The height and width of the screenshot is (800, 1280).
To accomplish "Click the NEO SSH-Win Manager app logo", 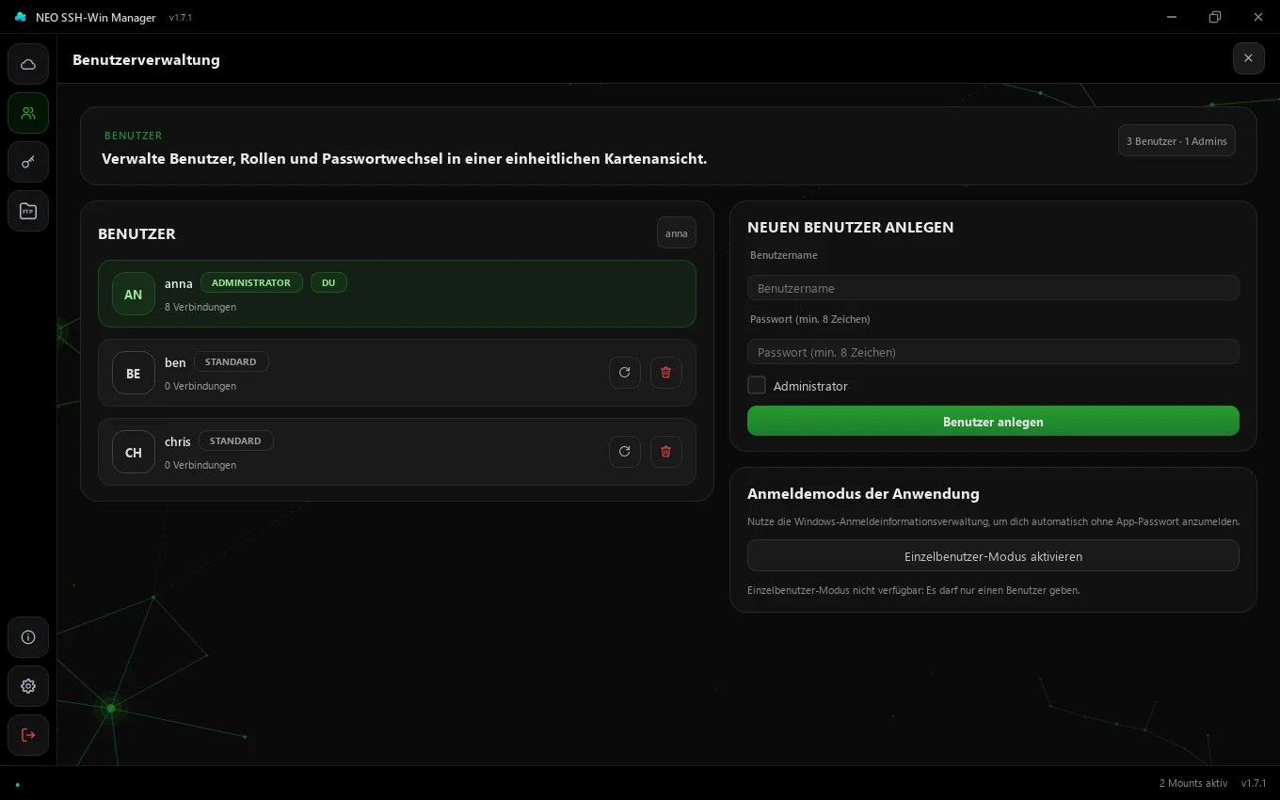I will (21, 17).
